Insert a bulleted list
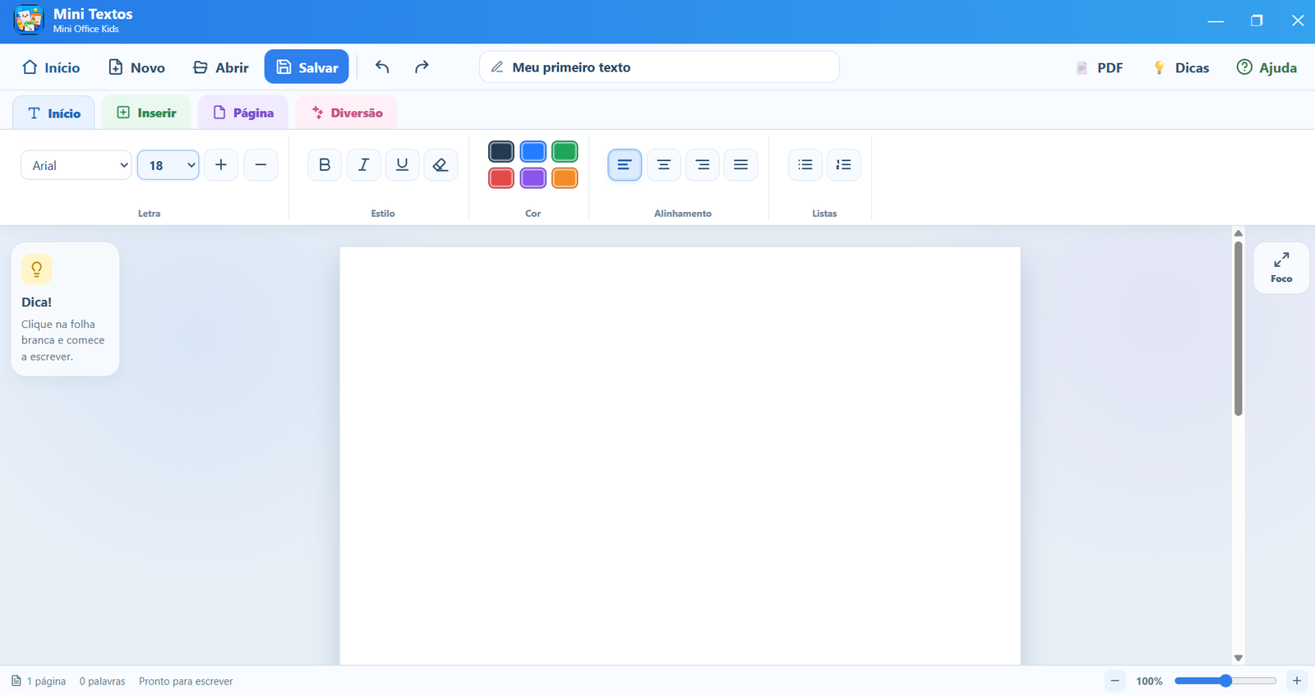Screen dimensions: 1315x695 pyautogui.click(x=805, y=165)
